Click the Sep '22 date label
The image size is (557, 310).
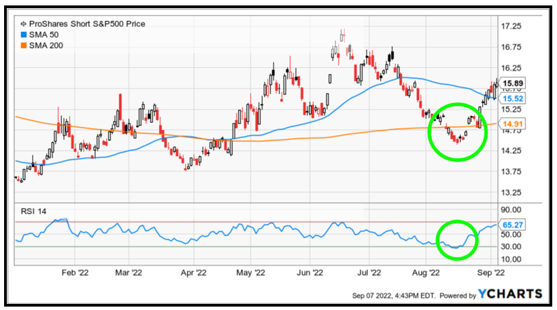coord(491,273)
